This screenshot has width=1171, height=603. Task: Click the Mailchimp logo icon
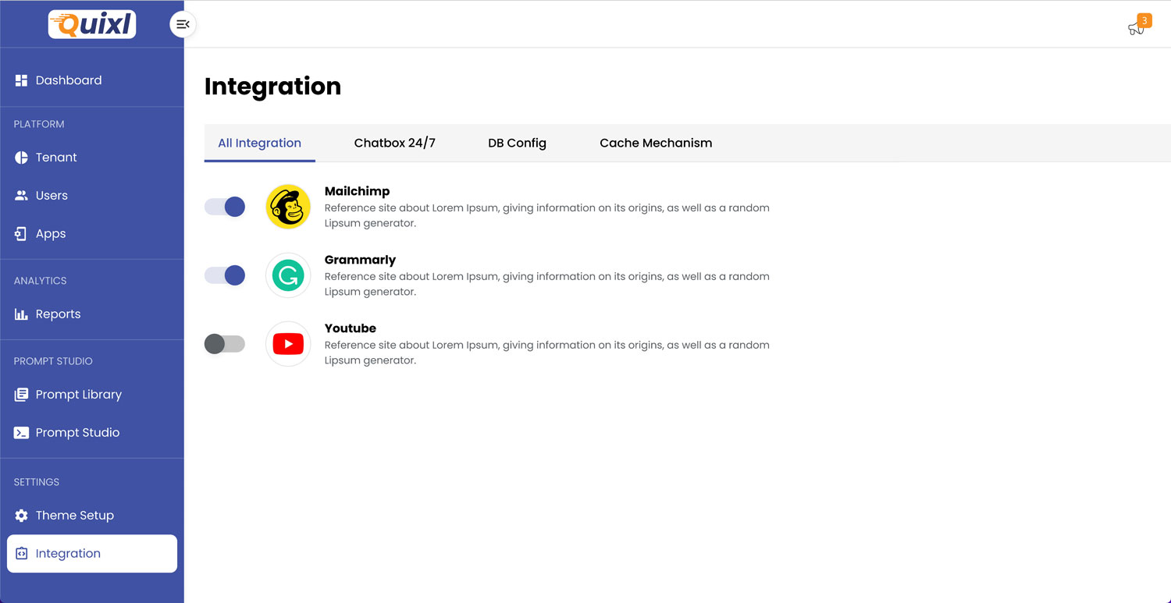click(288, 207)
